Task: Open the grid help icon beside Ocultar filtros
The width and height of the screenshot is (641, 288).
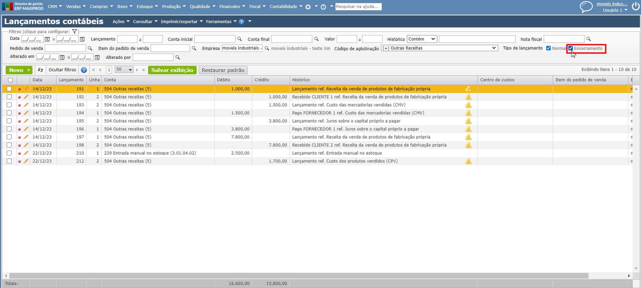Action: click(84, 70)
